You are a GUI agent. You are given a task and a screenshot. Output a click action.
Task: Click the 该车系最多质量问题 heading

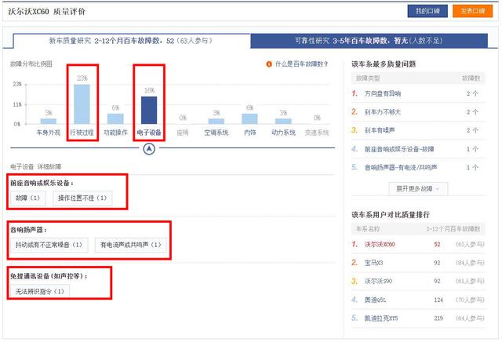click(384, 64)
